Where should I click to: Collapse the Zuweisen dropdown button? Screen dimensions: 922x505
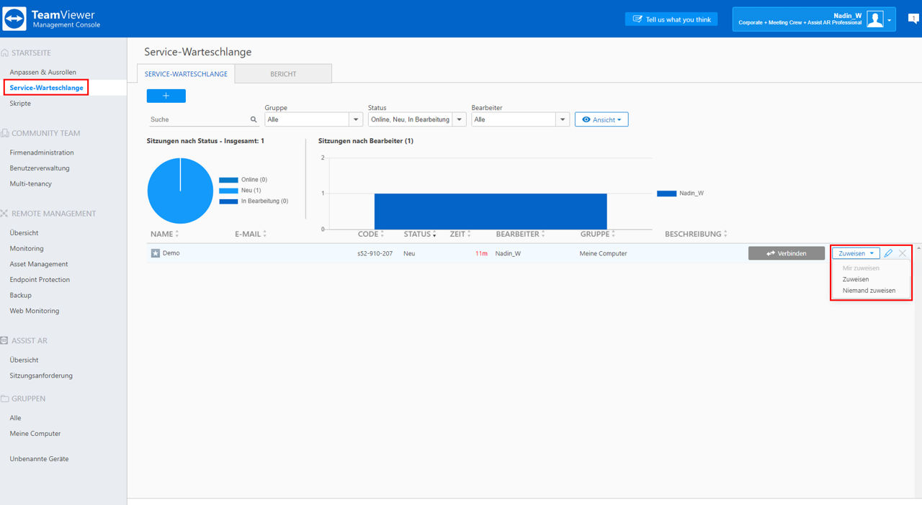(856, 253)
